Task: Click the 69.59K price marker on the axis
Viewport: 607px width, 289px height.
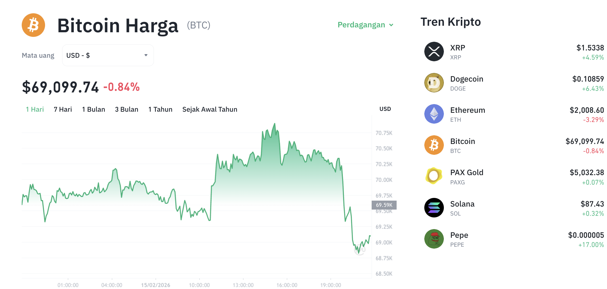Action: (x=384, y=205)
